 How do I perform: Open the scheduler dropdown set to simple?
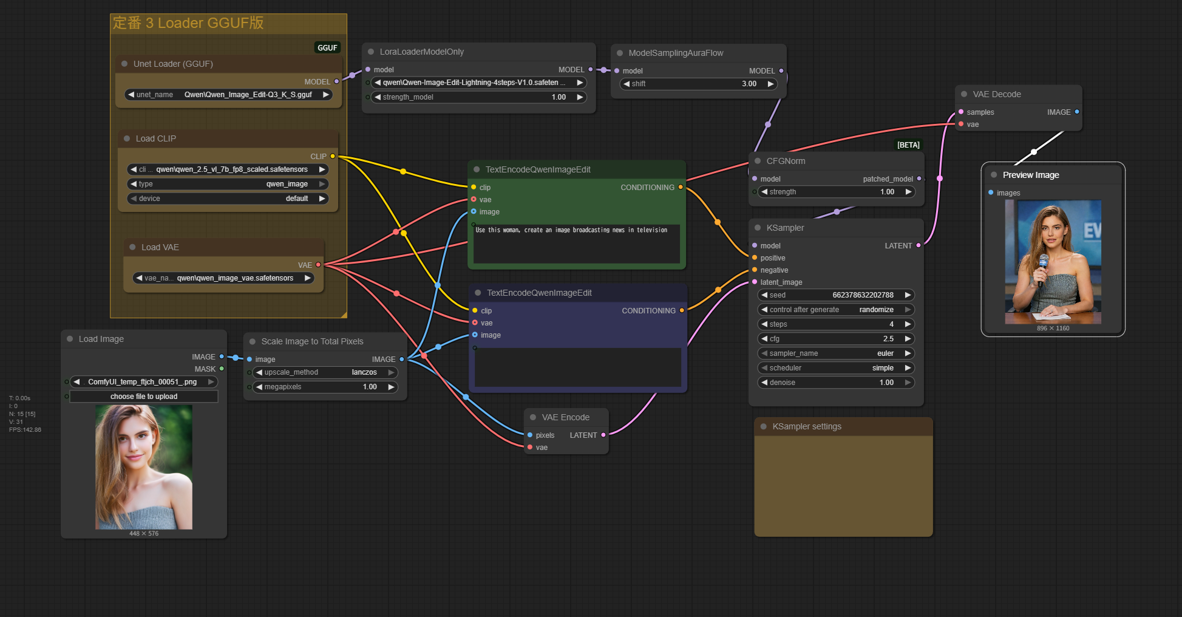pos(836,368)
